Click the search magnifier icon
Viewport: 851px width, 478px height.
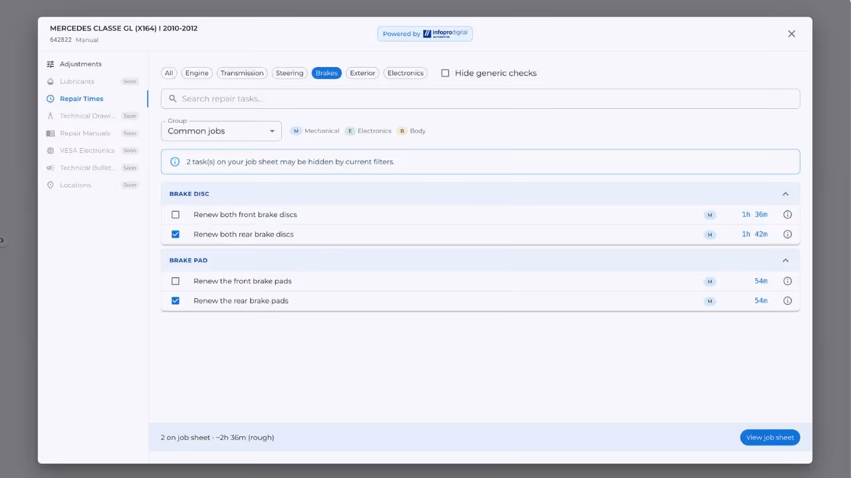point(173,99)
